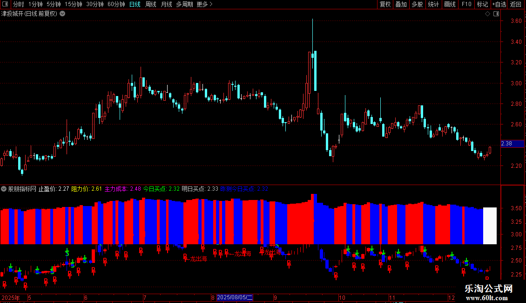The height and width of the screenshot is (303, 526).
Task: Click month 7 on the time axis
Action: tap(145, 297)
